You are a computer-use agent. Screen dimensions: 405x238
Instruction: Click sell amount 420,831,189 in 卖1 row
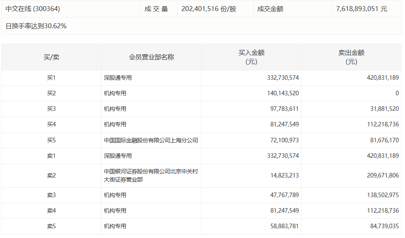click(382, 156)
